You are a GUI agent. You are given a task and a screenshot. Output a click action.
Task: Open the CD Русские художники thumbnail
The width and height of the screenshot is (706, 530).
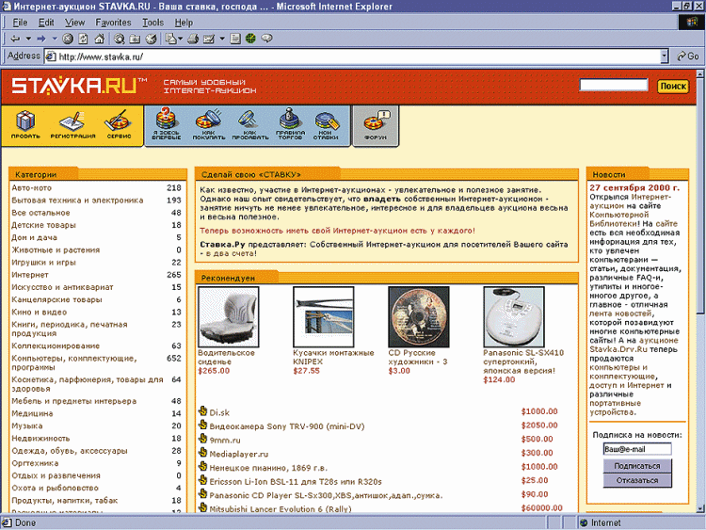pyautogui.click(x=419, y=317)
